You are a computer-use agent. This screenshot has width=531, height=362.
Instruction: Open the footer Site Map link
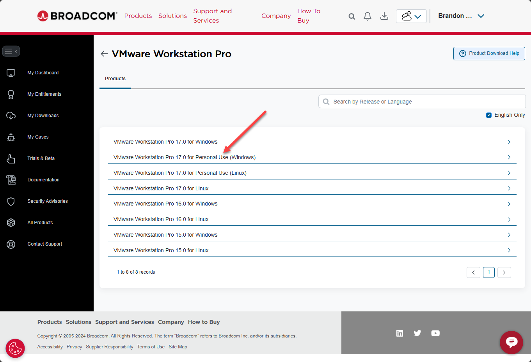click(178, 347)
